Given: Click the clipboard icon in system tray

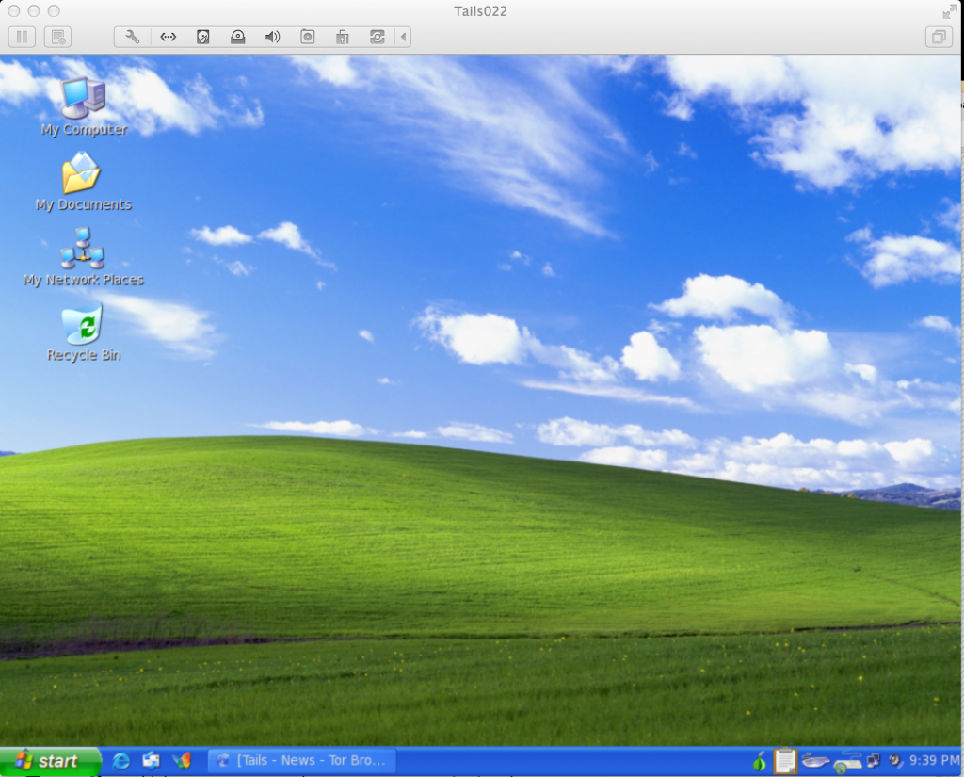Looking at the screenshot, I should [x=784, y=761].
